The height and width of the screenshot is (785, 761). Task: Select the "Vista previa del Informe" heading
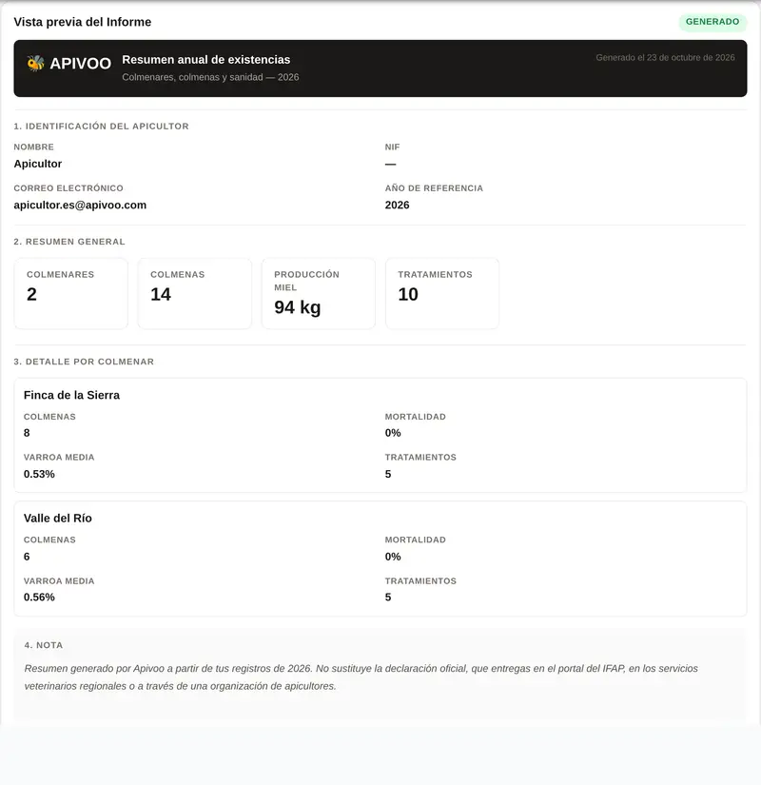83,22
